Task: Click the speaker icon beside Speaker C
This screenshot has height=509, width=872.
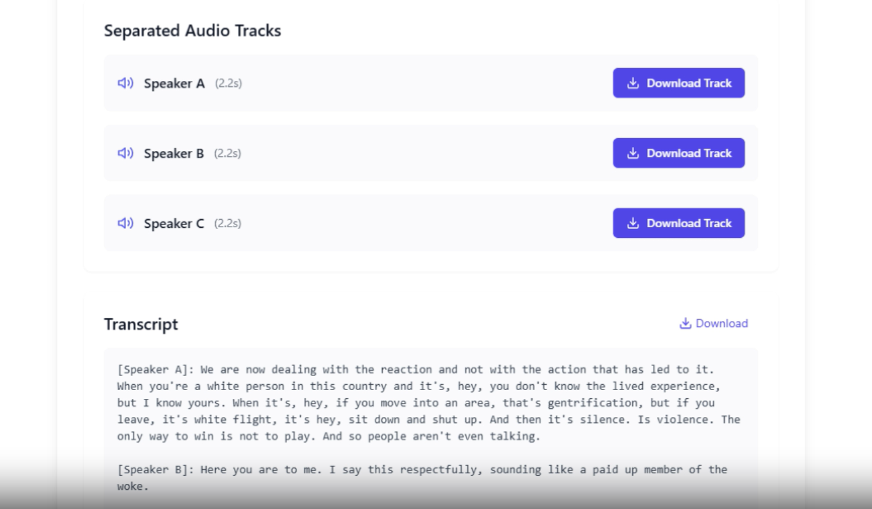Action: coord(125,223)
